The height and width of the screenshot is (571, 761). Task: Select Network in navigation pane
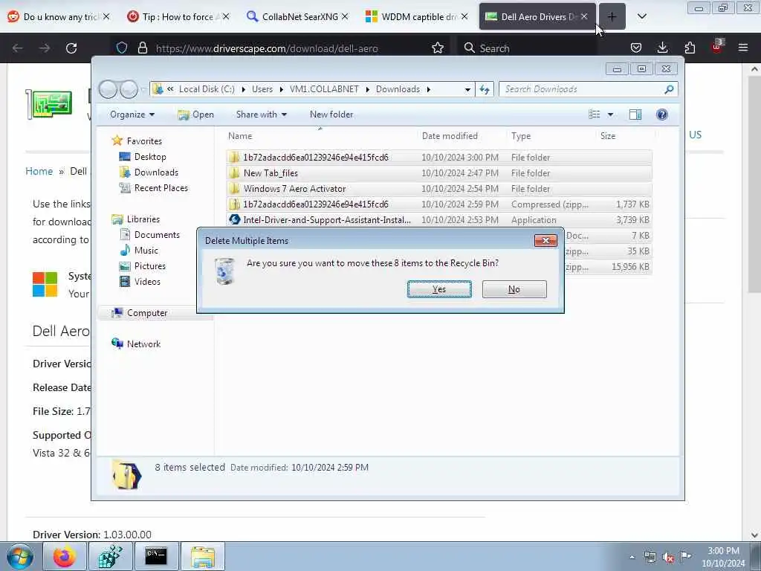point(143,344)
